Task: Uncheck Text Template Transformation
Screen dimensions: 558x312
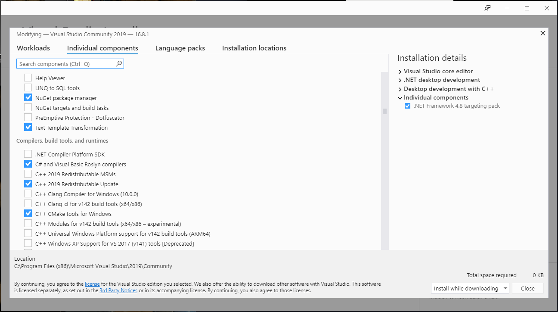Action: coord(28,128)
